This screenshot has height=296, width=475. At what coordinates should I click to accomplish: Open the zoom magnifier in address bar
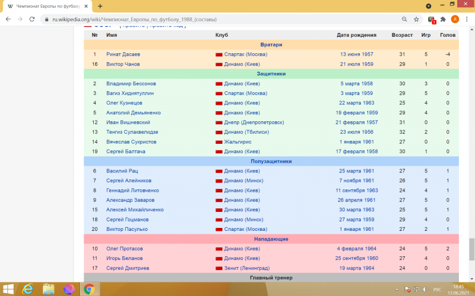tap(404, 19)
